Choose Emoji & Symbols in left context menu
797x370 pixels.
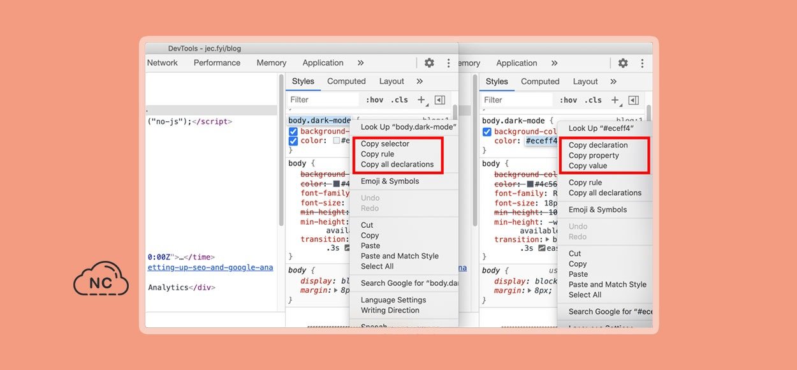[x=390, y=181]
